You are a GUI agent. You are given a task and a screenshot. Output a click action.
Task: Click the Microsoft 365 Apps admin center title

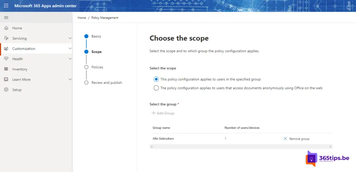point(46,6)
